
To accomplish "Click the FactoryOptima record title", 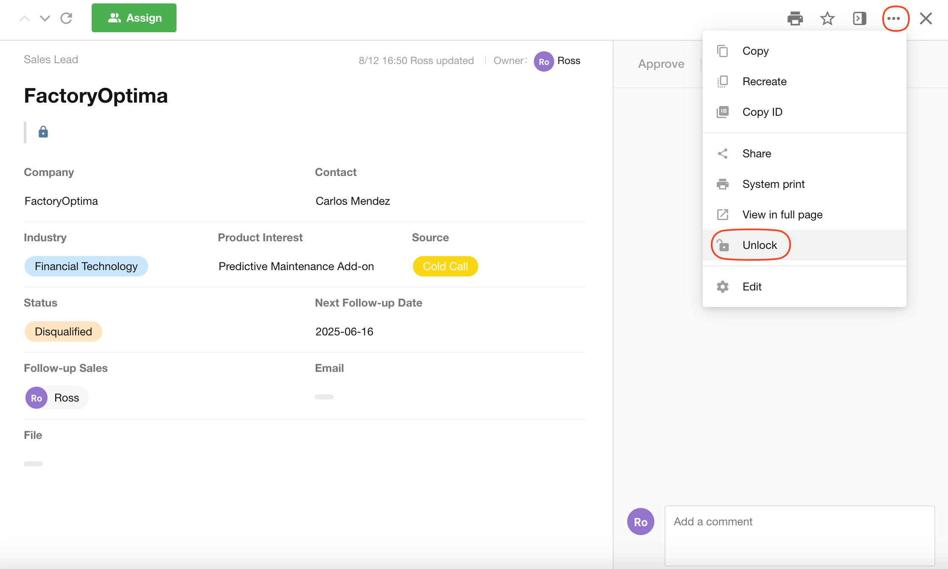I will (x=96, y=96).
